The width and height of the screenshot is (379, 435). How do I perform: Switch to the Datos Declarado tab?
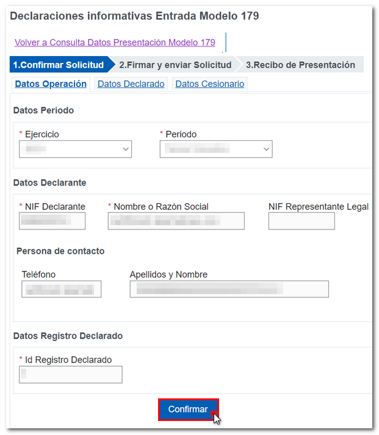131,84
